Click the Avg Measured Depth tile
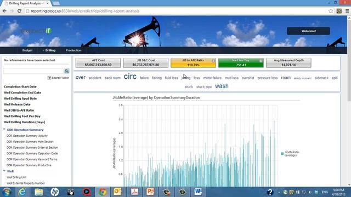The width and height of the screenshot is (351, 197). pos(288,63)
